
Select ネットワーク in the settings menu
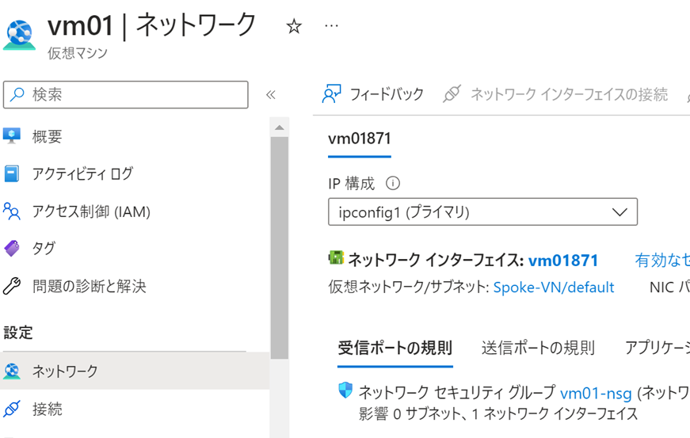click(x=65, y=371)
